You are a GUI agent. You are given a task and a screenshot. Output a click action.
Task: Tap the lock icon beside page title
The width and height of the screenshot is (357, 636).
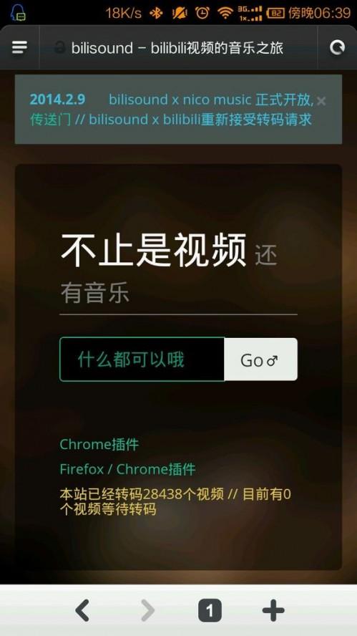click(x=60, y=48)
